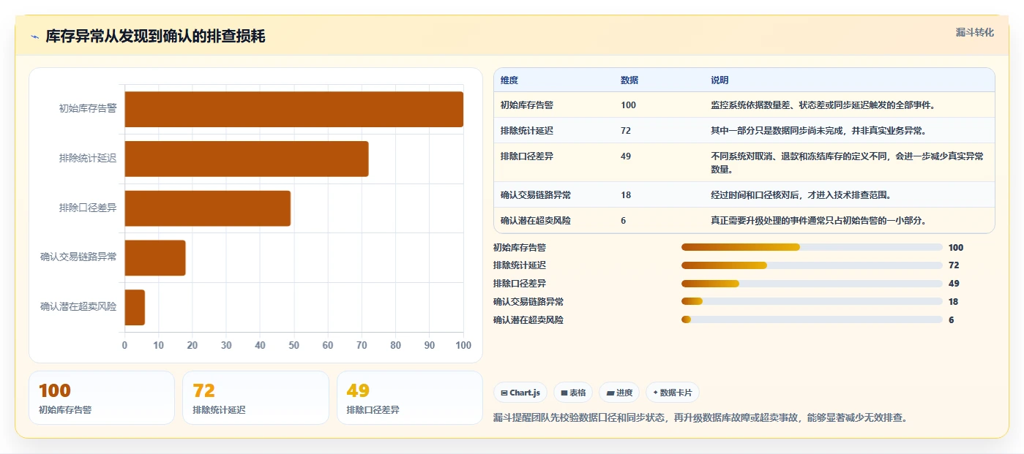The image size is (1024, 454).
Task: Click the 数据卡片 chip
Action: tap(673, 393)
